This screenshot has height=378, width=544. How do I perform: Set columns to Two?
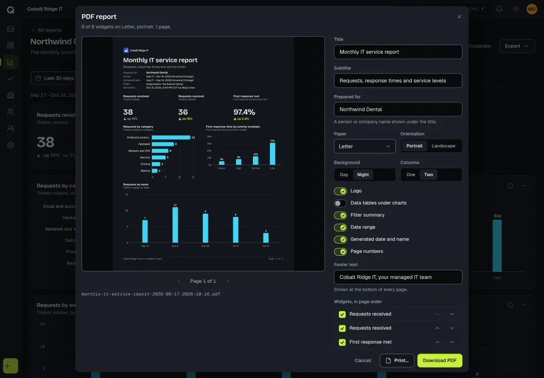429,175
